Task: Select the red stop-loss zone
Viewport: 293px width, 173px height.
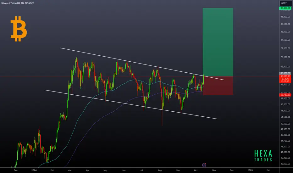Action: (x=218, y=86)
